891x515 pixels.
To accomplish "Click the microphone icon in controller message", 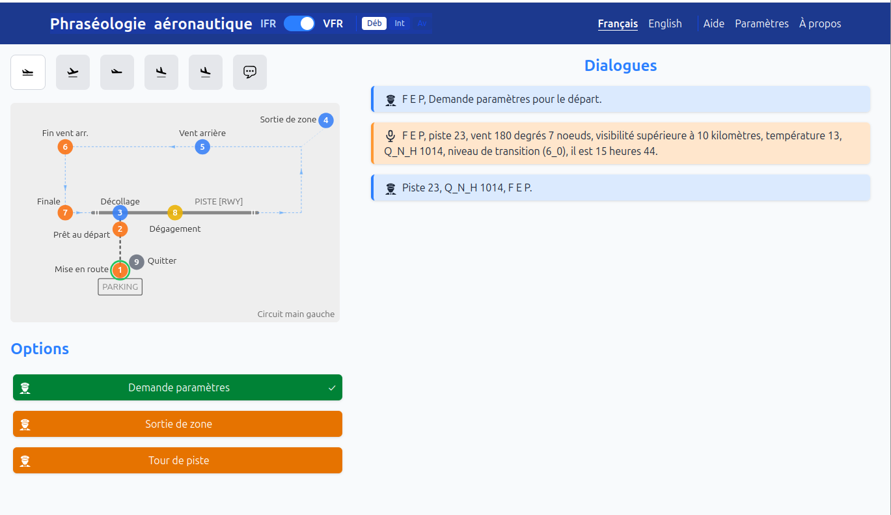I will 391,136.
